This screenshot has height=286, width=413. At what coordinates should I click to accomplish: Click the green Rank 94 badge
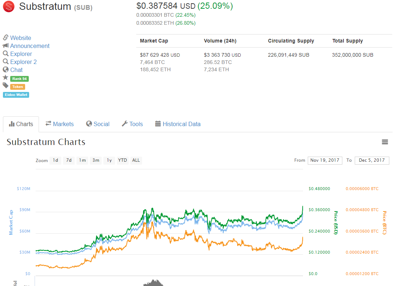click(20, 78)
